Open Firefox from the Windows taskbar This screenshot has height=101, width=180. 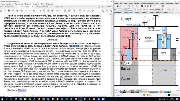click(39, 99)
